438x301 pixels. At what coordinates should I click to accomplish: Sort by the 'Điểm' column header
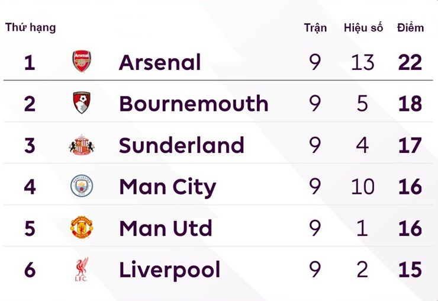410,28
